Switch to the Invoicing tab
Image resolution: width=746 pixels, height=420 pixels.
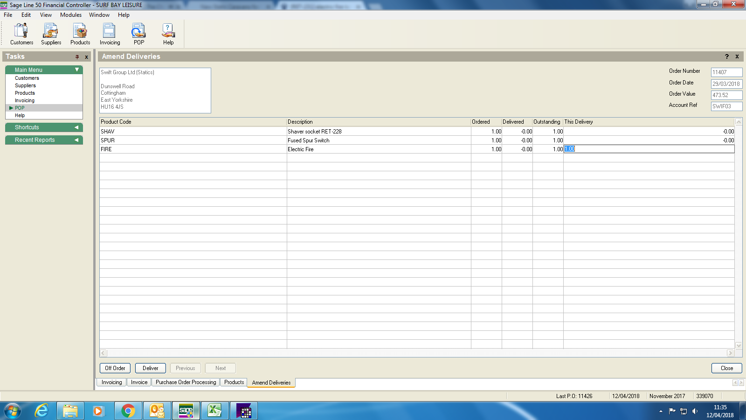[112, 382]
